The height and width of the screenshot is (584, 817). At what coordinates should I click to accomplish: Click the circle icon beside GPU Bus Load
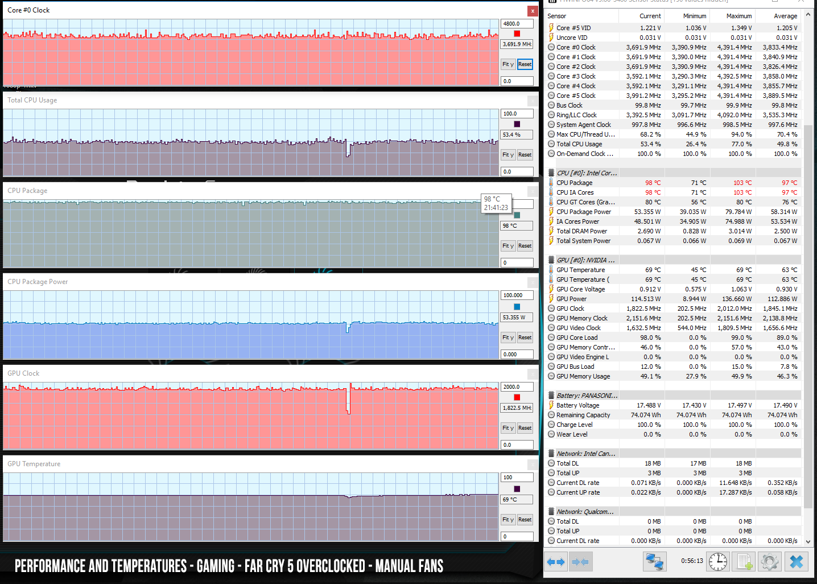[x=551, y=367]
